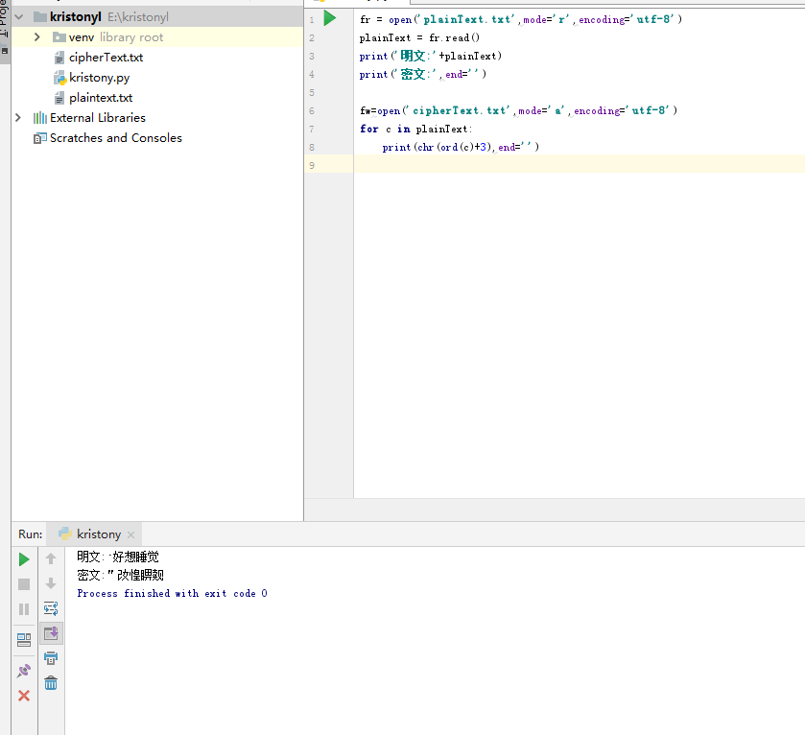Clear console output with the trash icon
The height and width of the screenshot is (735, 805).
pyautogui.click(x=51, y=683)
